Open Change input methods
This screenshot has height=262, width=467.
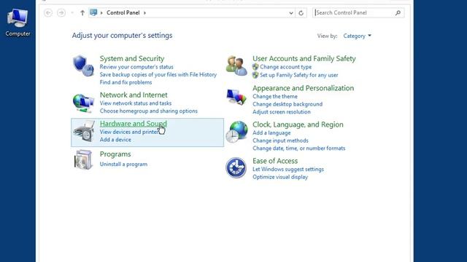[x=280, y=140]
